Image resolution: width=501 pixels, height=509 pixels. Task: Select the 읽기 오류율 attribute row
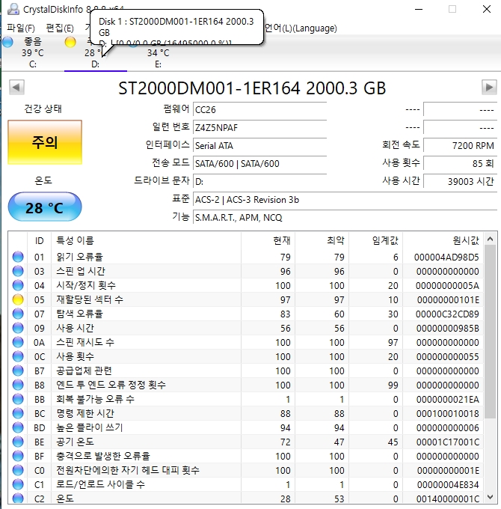tap(246, 257)
